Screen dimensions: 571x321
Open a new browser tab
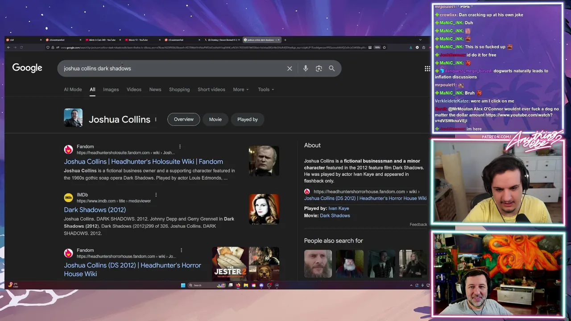click(285, 40)
